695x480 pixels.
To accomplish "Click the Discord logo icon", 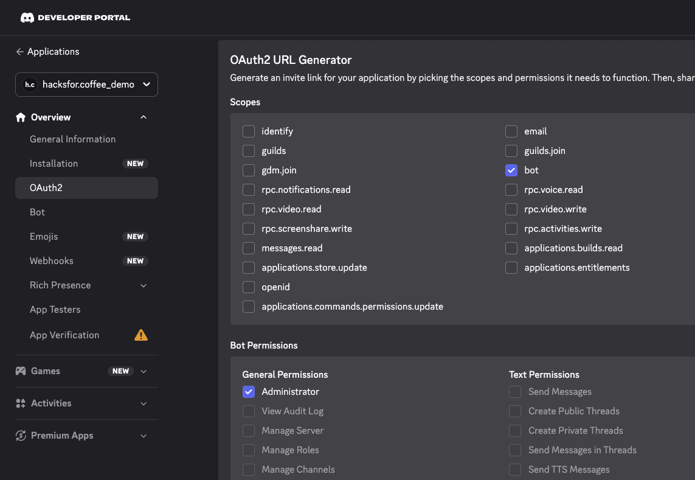I will (x=27, y=18).
